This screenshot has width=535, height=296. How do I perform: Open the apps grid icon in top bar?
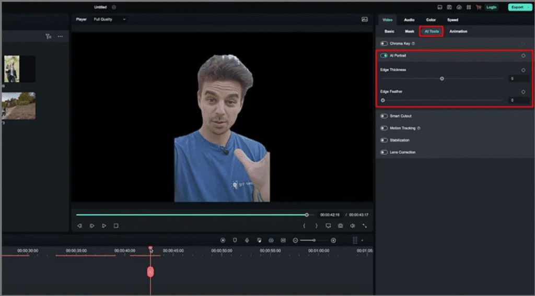(x=469, y=7)
